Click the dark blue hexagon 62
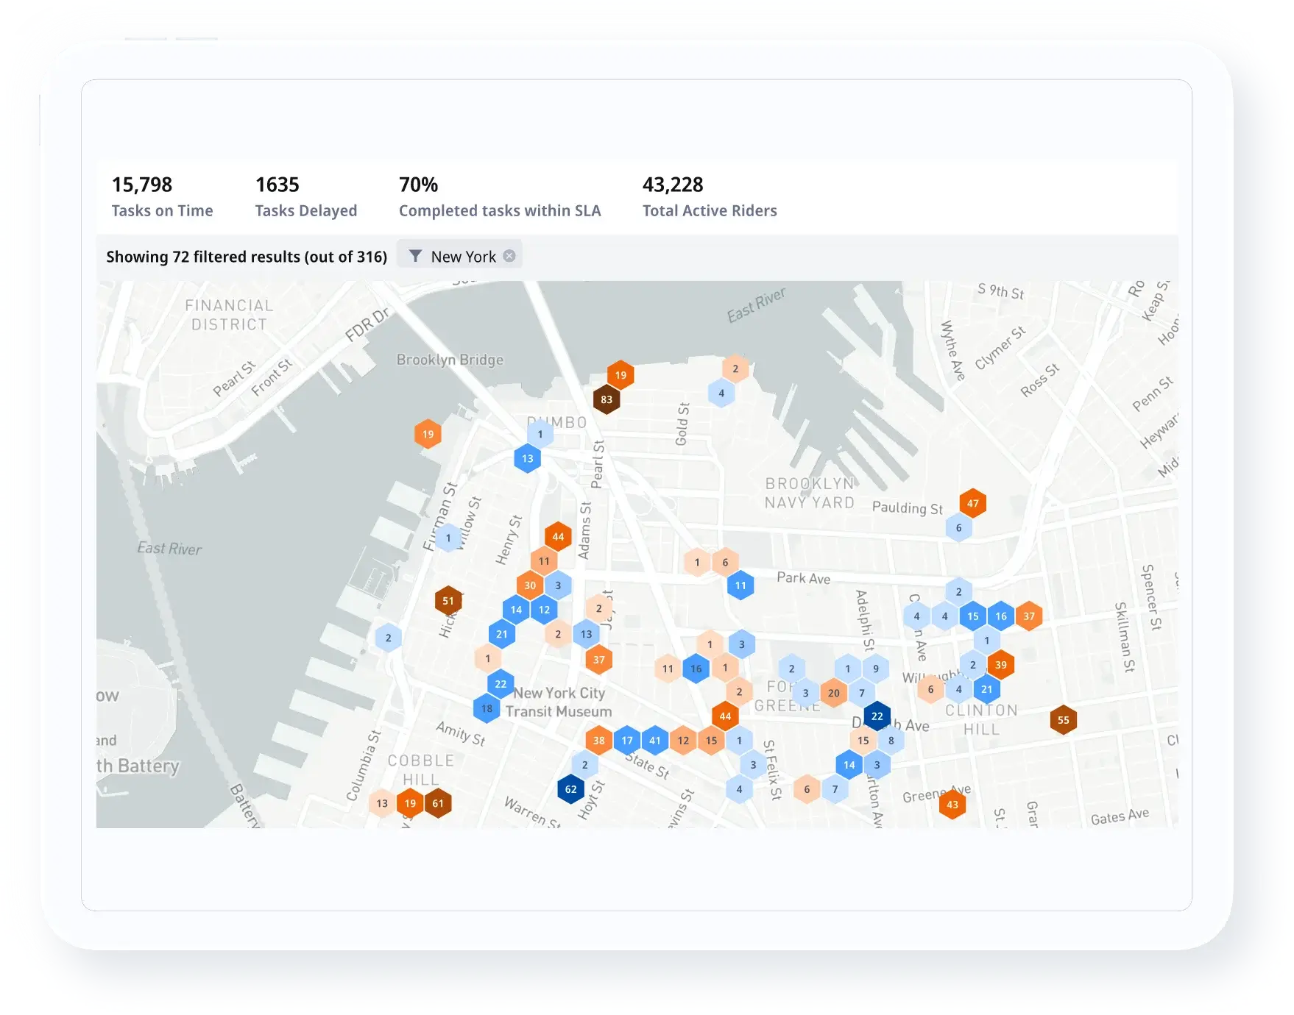The image size is (1294, 1015). (570, 789)
